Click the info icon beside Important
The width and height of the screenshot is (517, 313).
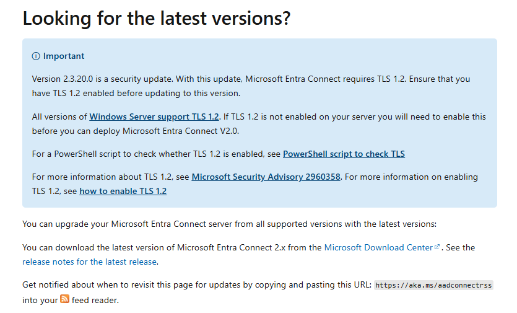click(x=36, y=56)
